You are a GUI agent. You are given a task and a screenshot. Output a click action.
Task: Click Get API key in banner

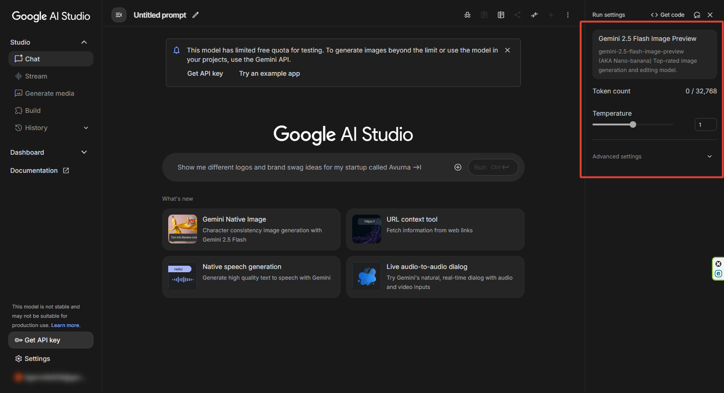point(205,73)
